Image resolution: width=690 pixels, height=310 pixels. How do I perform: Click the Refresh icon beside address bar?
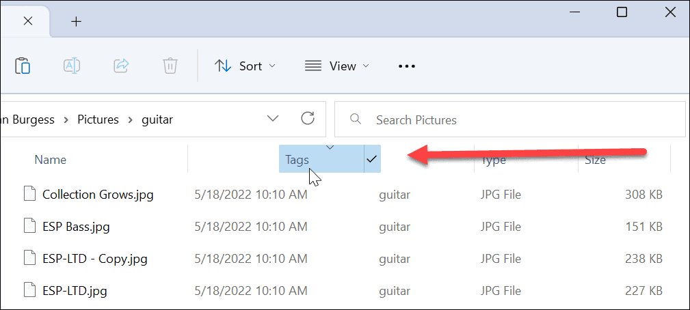point(308,119)
